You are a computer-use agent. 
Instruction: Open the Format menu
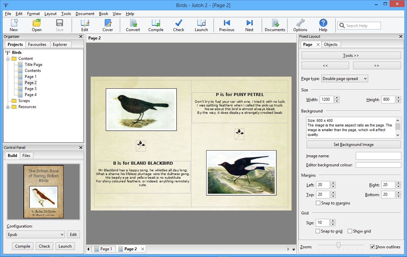coord(33,14)
